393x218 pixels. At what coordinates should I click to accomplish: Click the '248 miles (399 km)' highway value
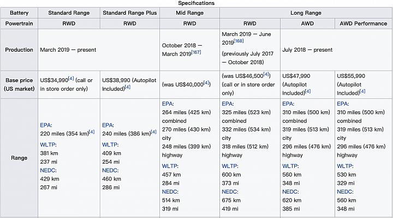point(187,147)
